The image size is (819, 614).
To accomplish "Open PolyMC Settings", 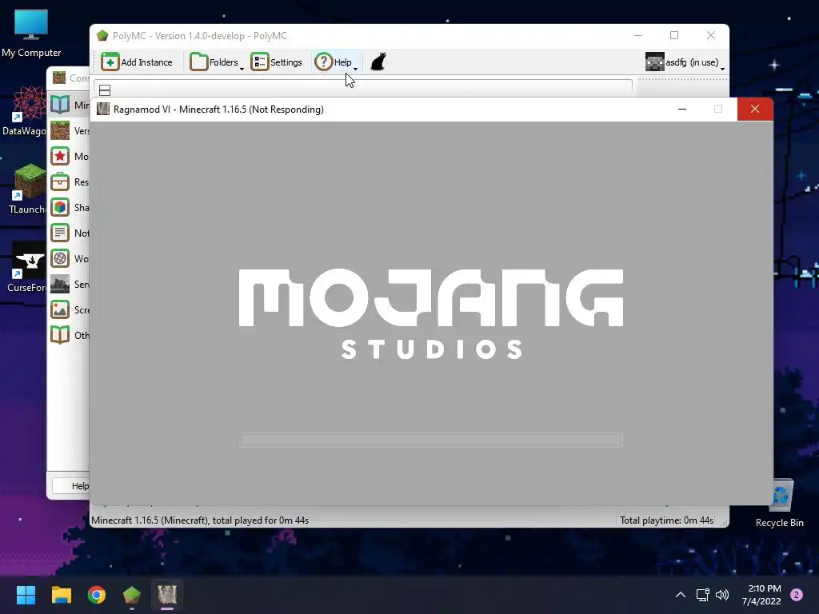I will click(276, 62).
